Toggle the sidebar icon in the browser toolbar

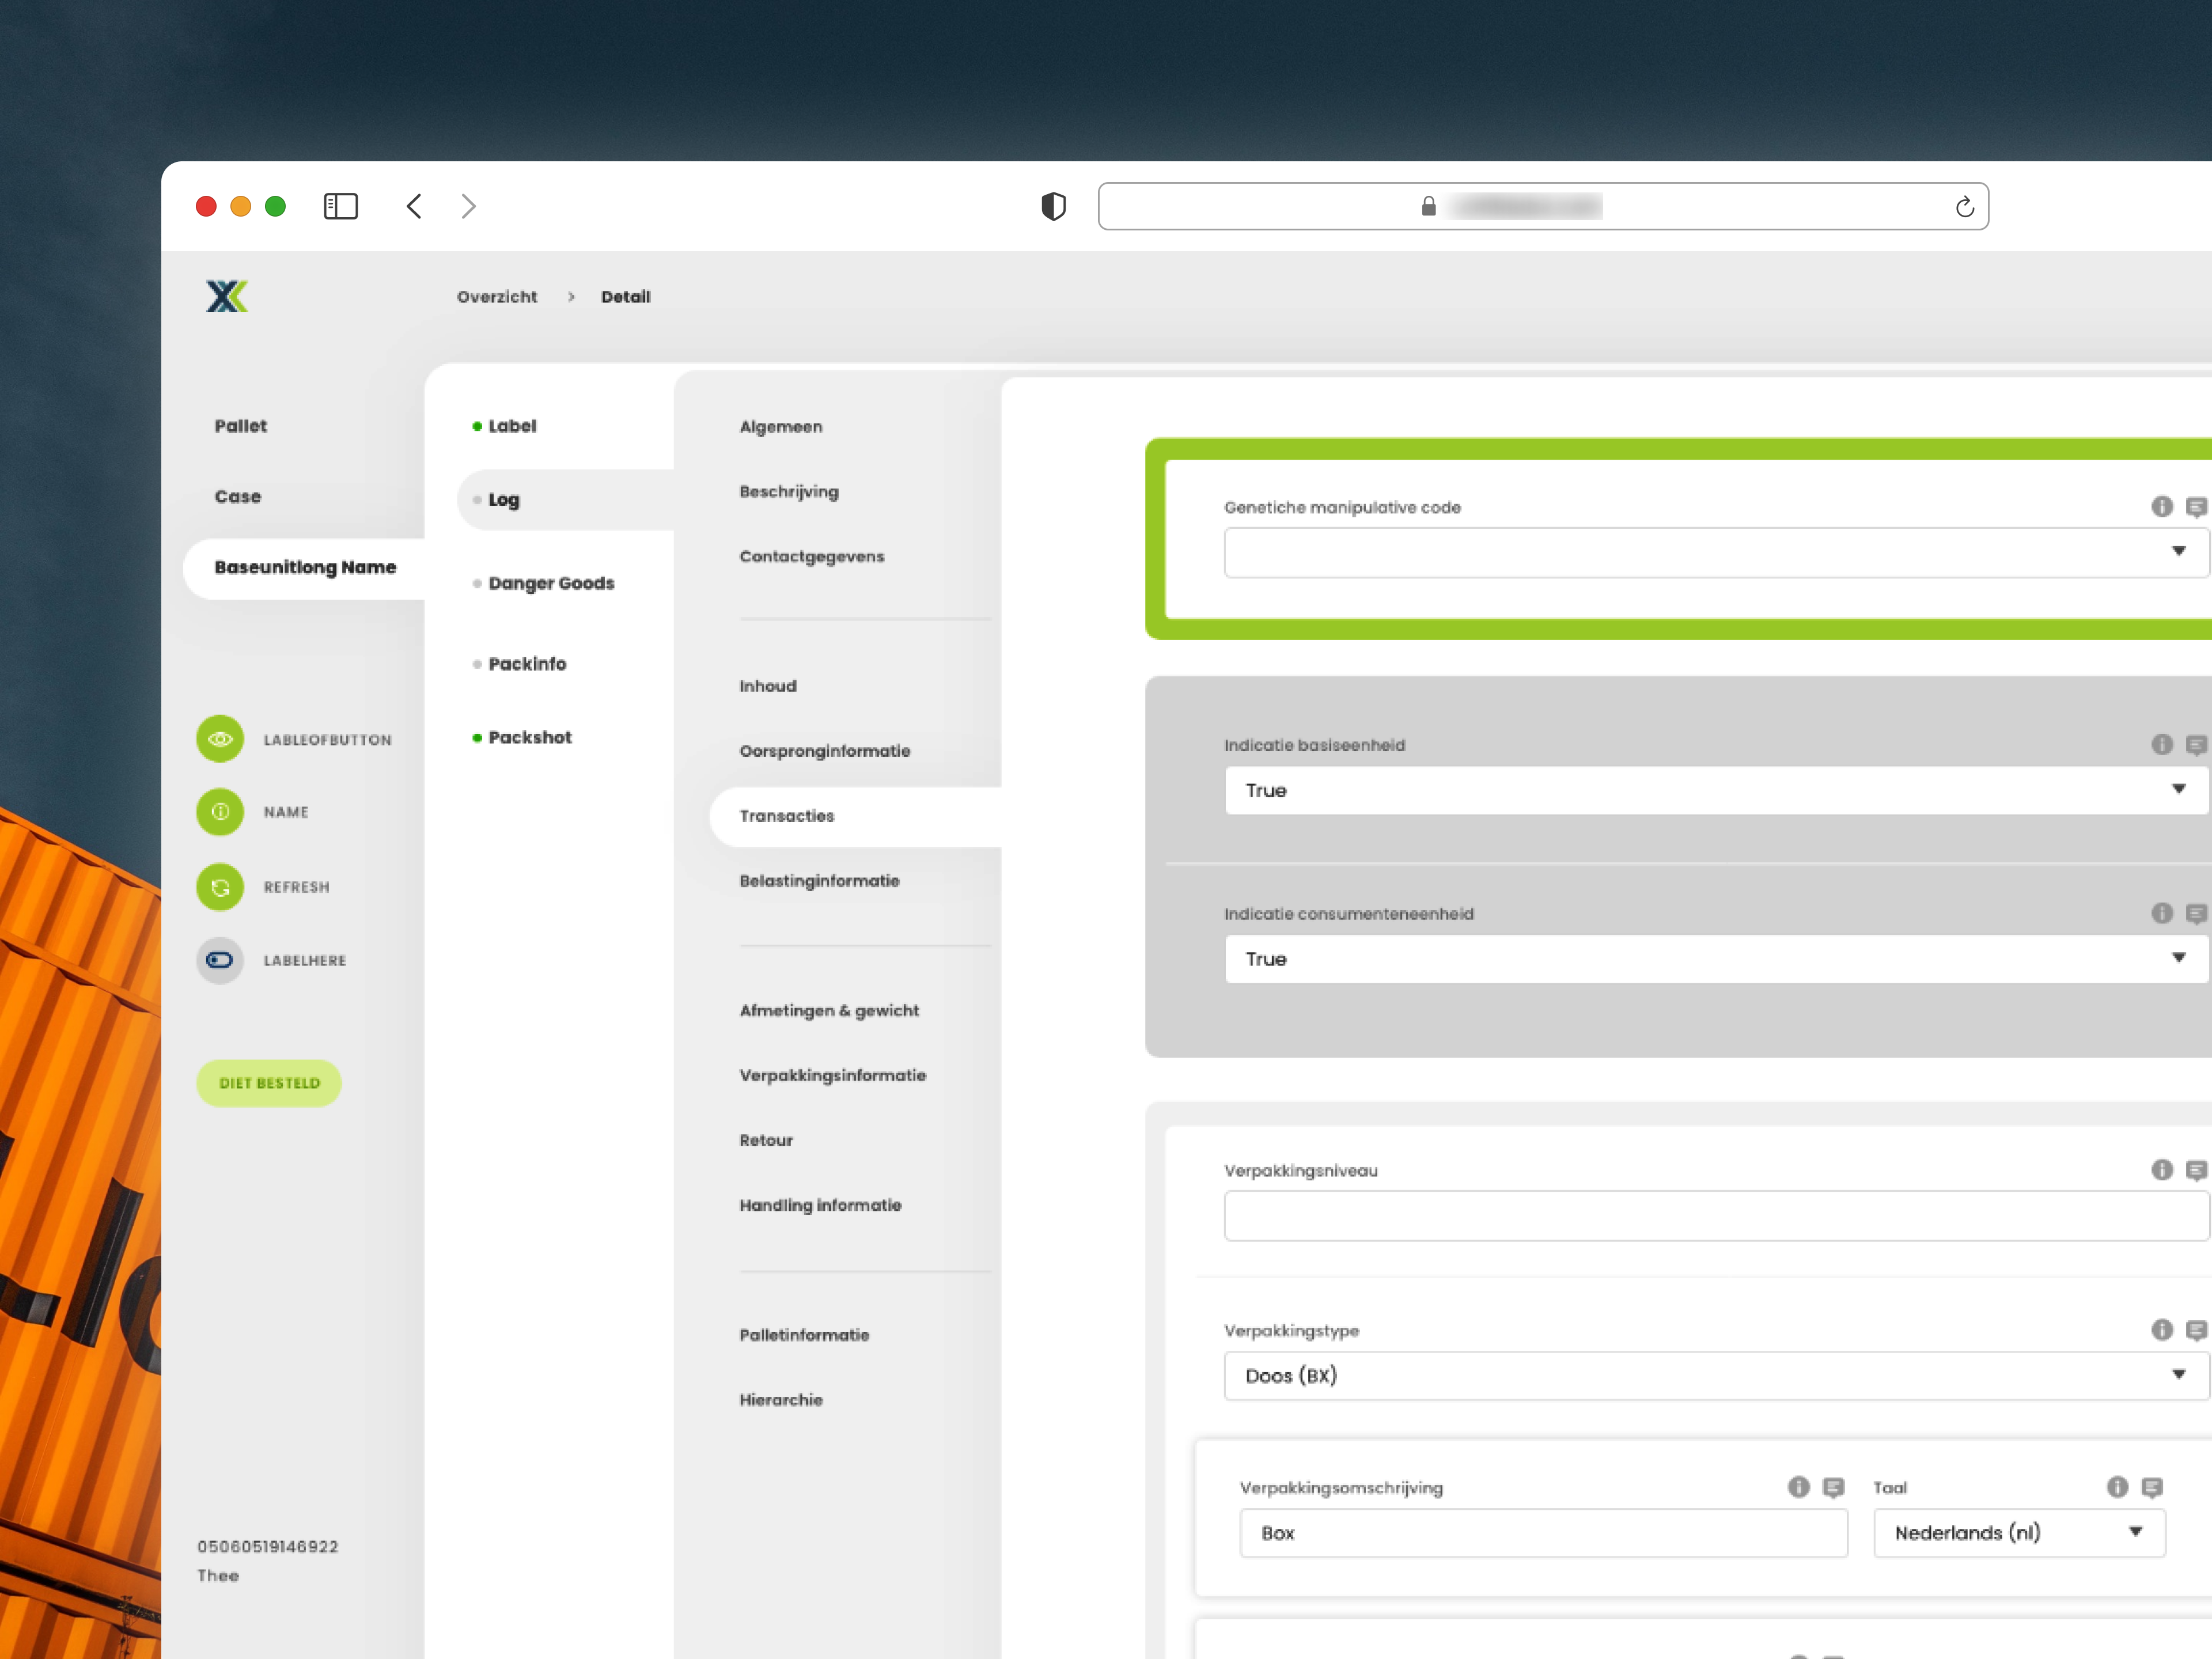click(x=340, y=206)
